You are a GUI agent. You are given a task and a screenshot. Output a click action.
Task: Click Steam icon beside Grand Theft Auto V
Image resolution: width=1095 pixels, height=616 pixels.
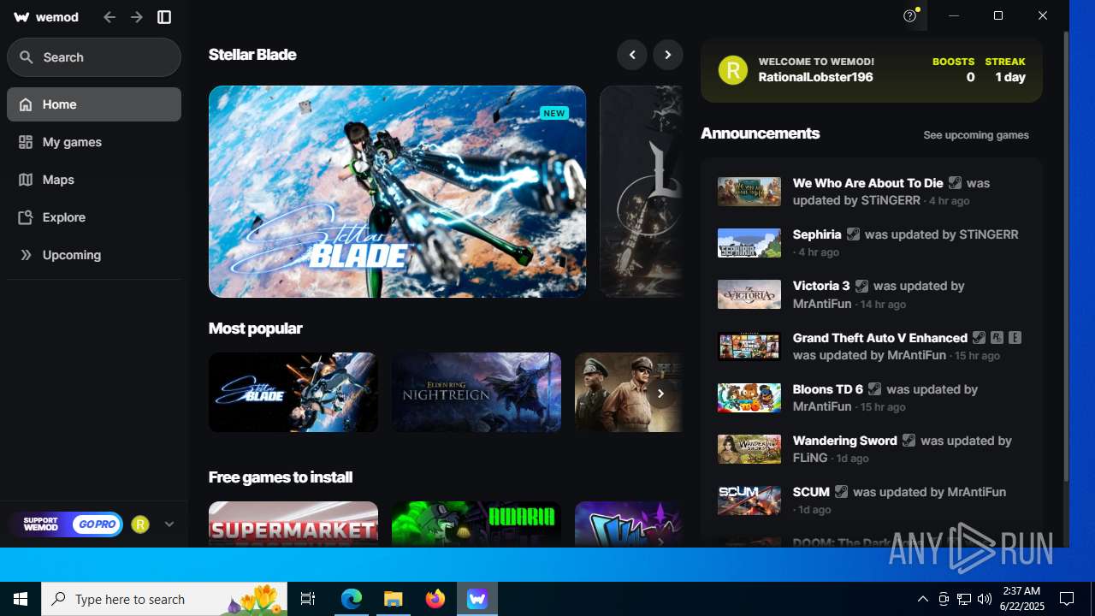[x=979, y=337]
